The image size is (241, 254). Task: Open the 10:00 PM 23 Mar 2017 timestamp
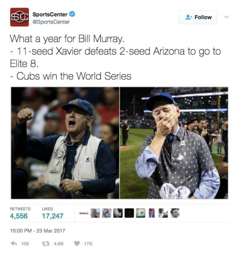click(x=37, y=231)
